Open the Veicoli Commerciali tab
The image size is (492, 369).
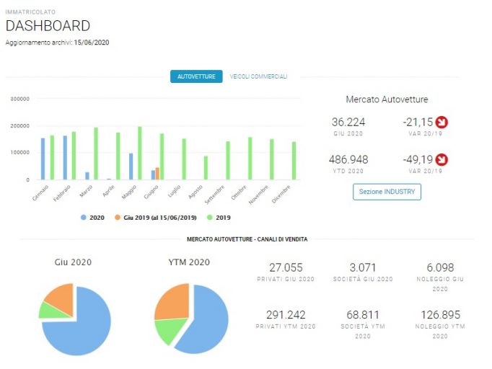[x=258, y=76]
